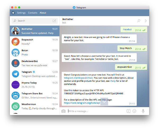Click the double-check mark on stopwatchbot message
This screenshot has height=129, width=159.
point(144,68)
